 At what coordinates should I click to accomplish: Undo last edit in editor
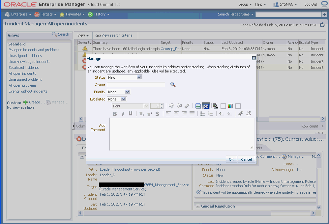pyautogui.click(x=171, y=106)
